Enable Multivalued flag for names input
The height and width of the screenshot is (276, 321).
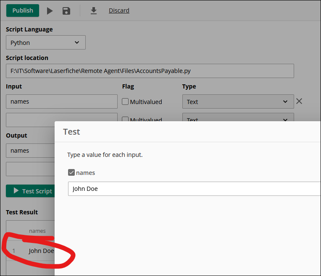click(x=125, y=102)
